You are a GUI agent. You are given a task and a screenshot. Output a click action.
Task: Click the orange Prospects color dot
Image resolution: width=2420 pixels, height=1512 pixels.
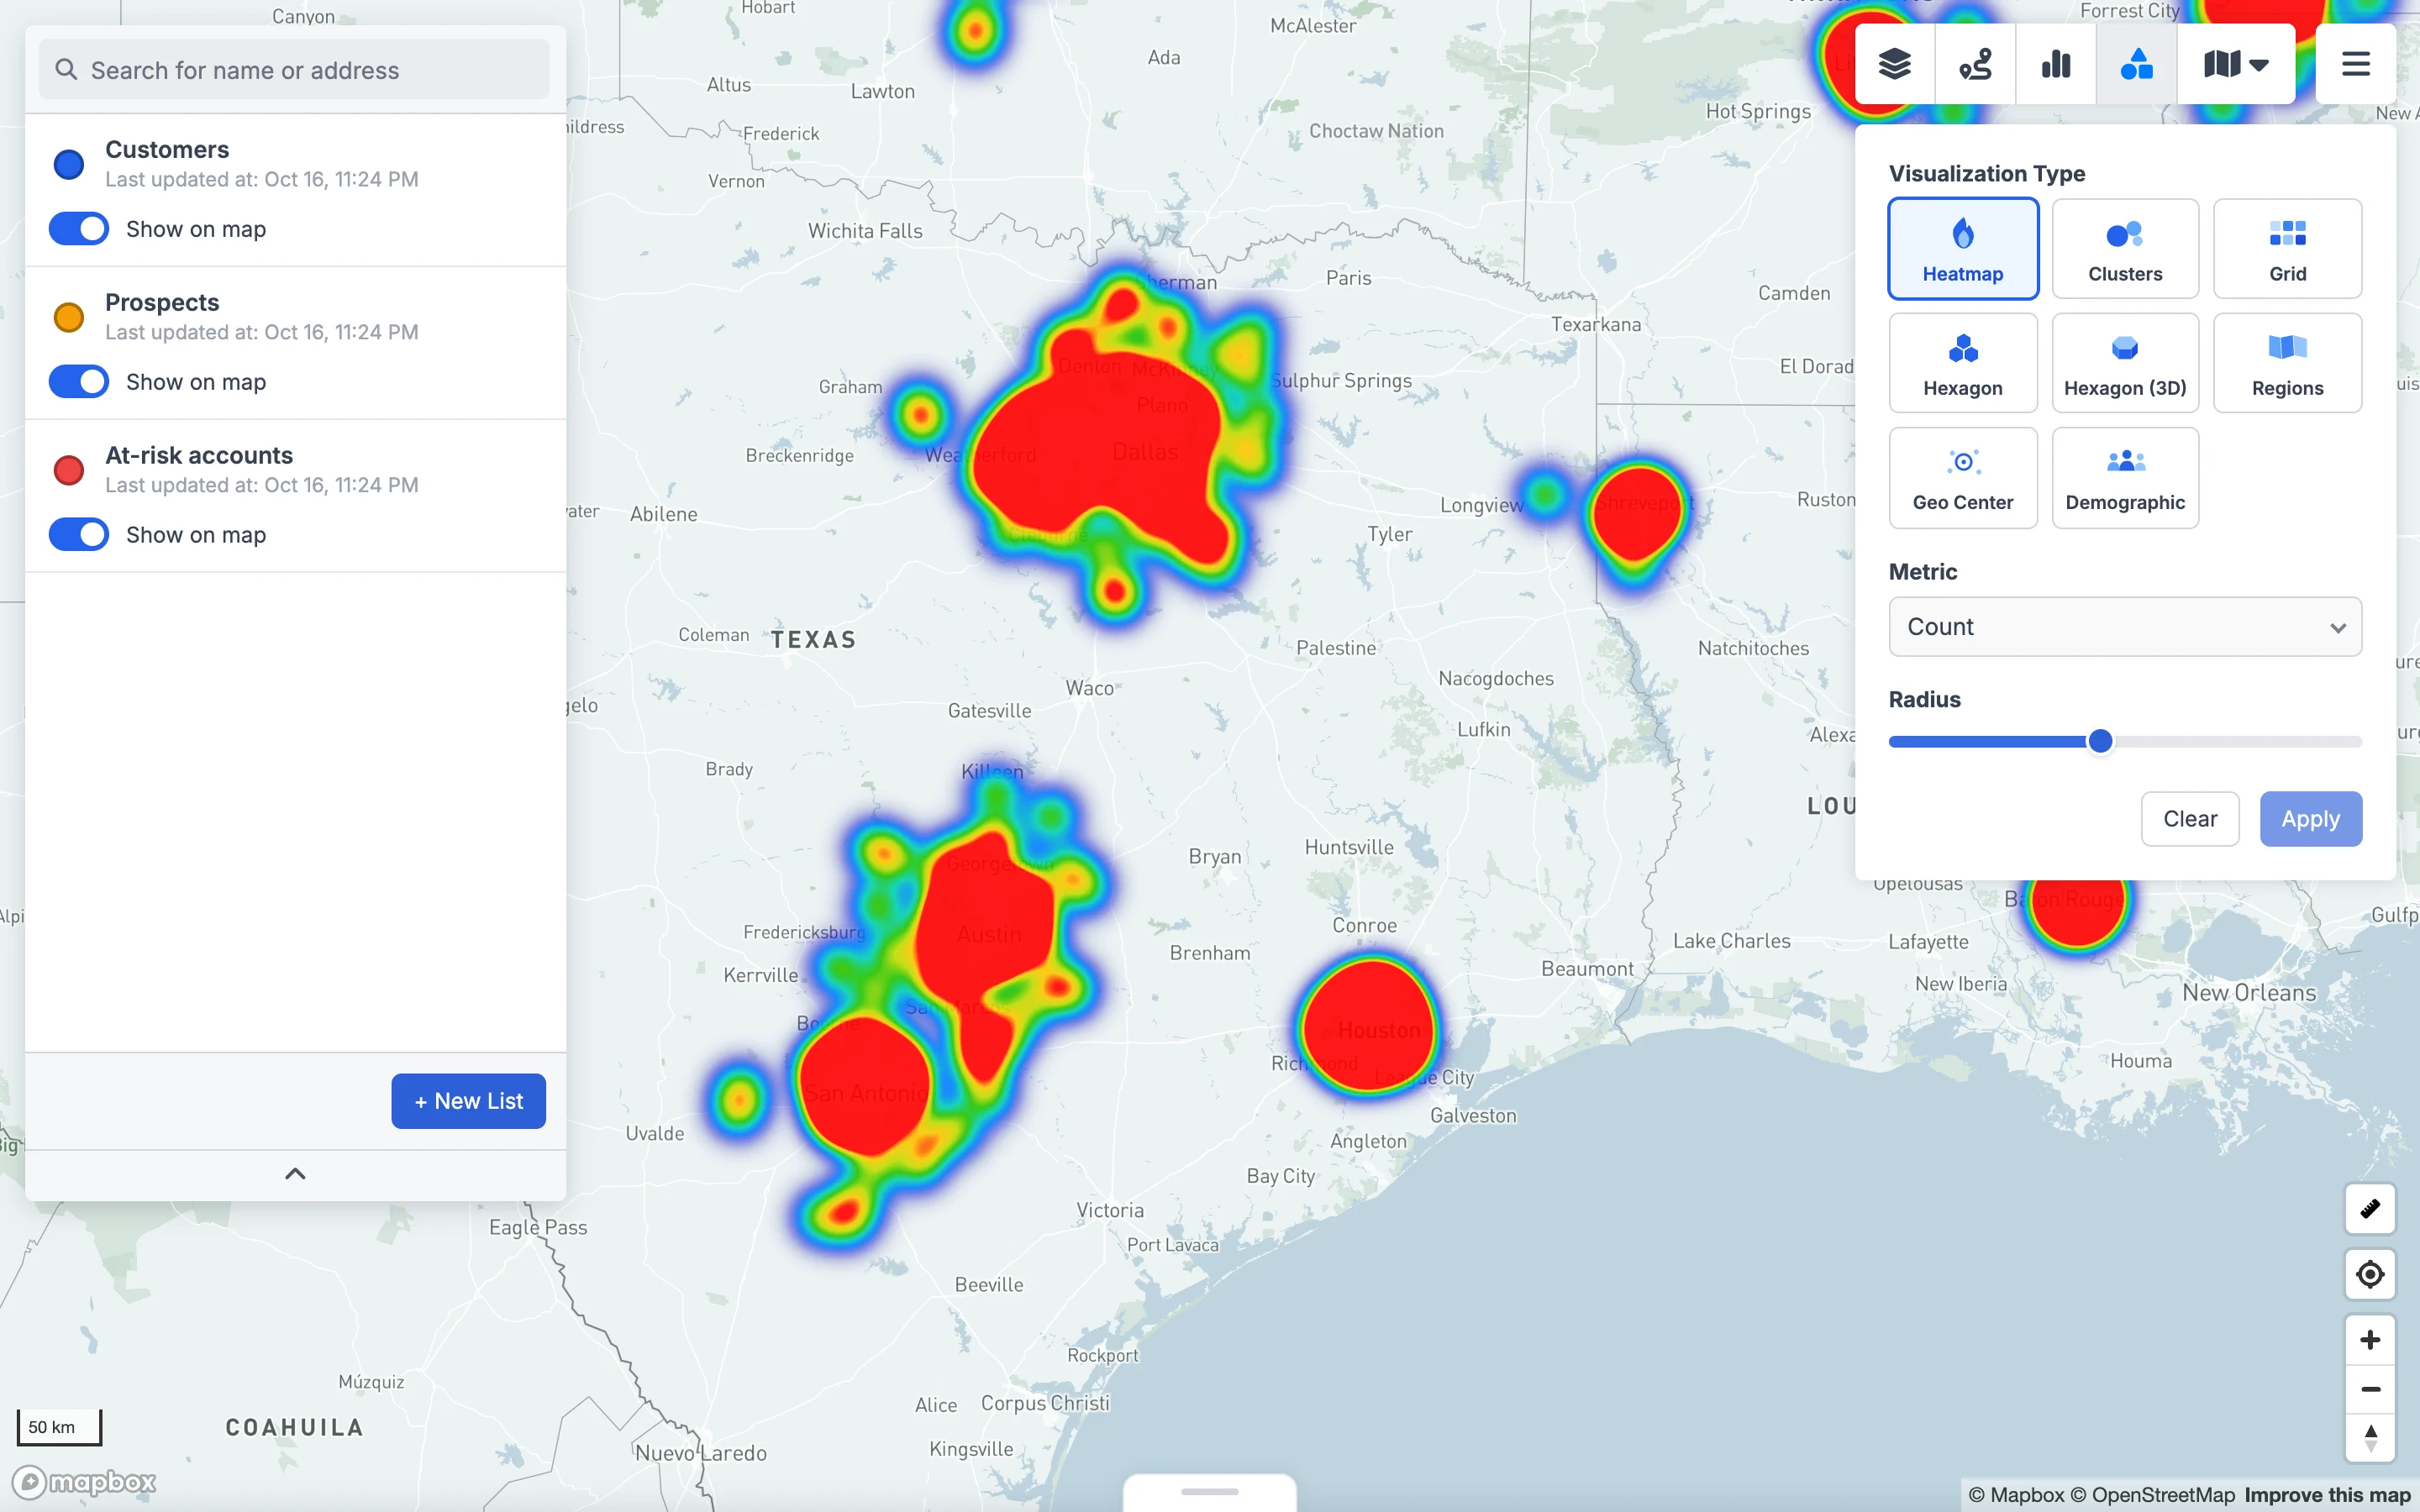[69, 317]
